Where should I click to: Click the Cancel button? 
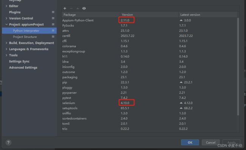(x=210, y=142)
